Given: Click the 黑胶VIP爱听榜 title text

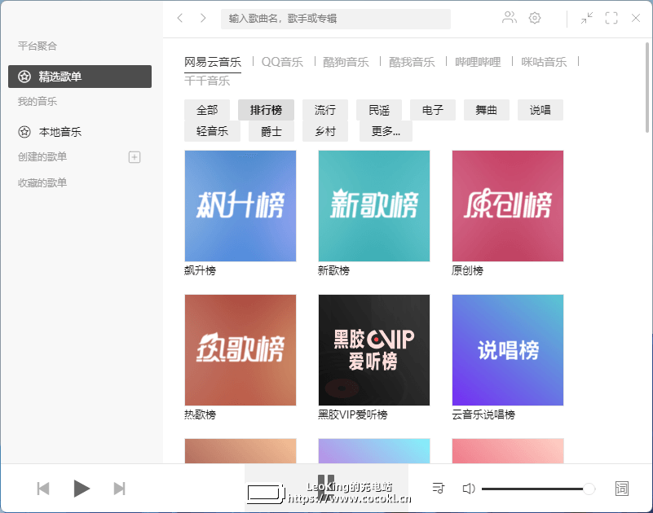Looking at the screenshot, I should [x=353, y=414].
